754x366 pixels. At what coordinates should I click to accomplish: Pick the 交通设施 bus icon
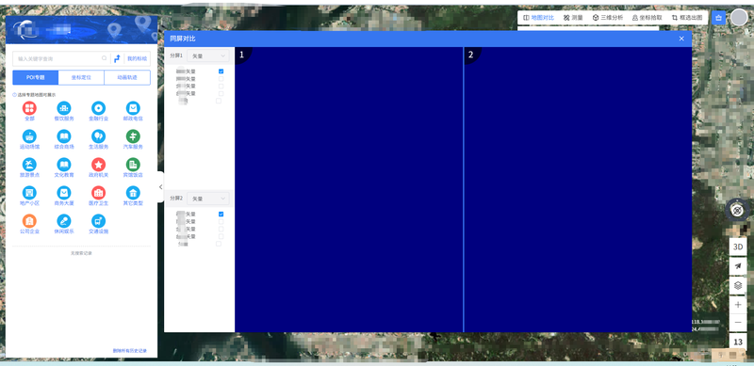(x=99, y=221)
